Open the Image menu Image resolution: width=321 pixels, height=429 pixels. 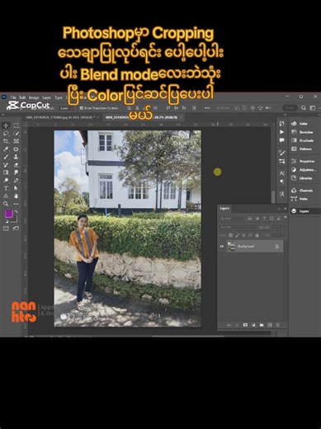(34, 97)
